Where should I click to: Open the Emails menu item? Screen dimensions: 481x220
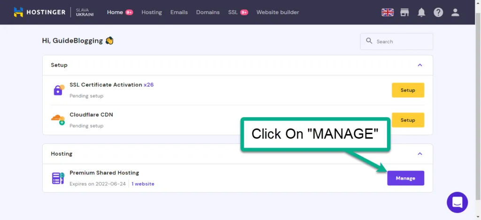click(x=179, y=12)
